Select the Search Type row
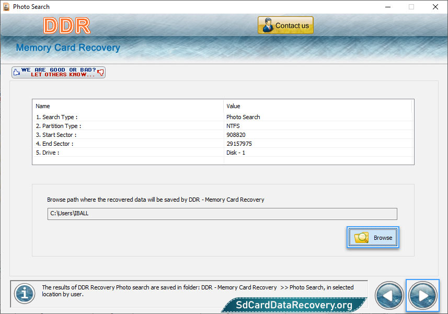This screenshot has width=448, height=314. point(222,117)
